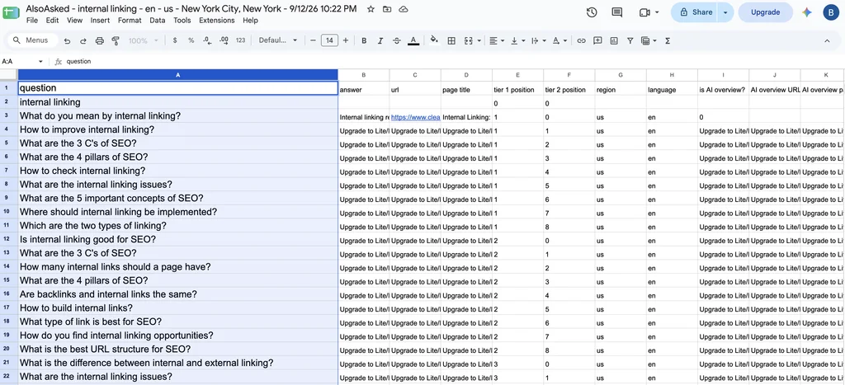Open the File menu
Screen dimensions: 845x385
click(x=32, y=21)
